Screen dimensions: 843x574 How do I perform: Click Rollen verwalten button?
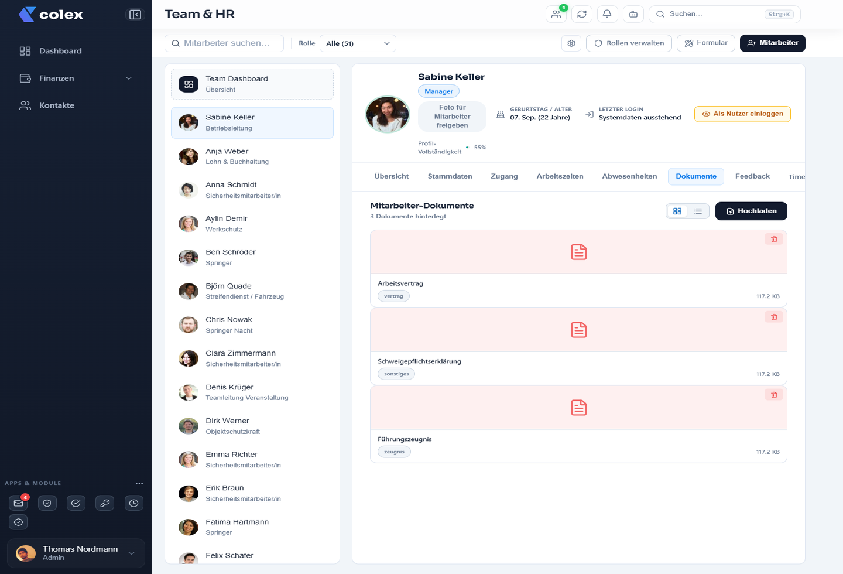coord(629,43)
